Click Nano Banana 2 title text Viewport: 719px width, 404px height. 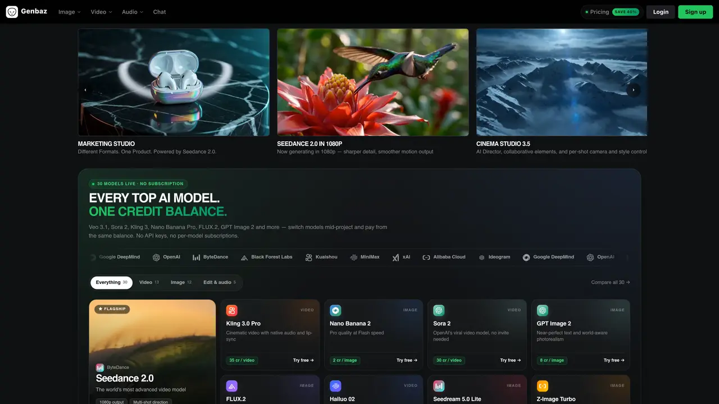(350, 324)
